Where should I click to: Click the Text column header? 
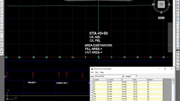tap(140, 80)
